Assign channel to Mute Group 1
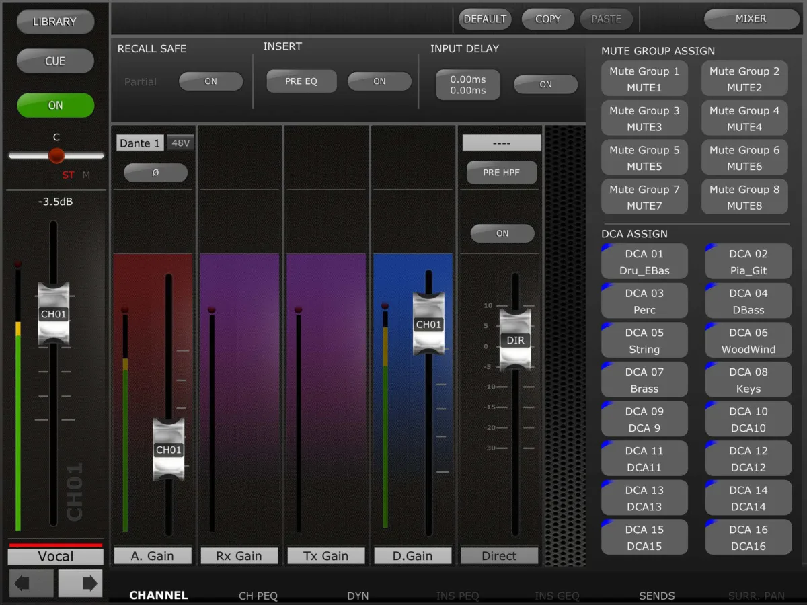This screenshot has width=807, height=605. click(644, 79)
